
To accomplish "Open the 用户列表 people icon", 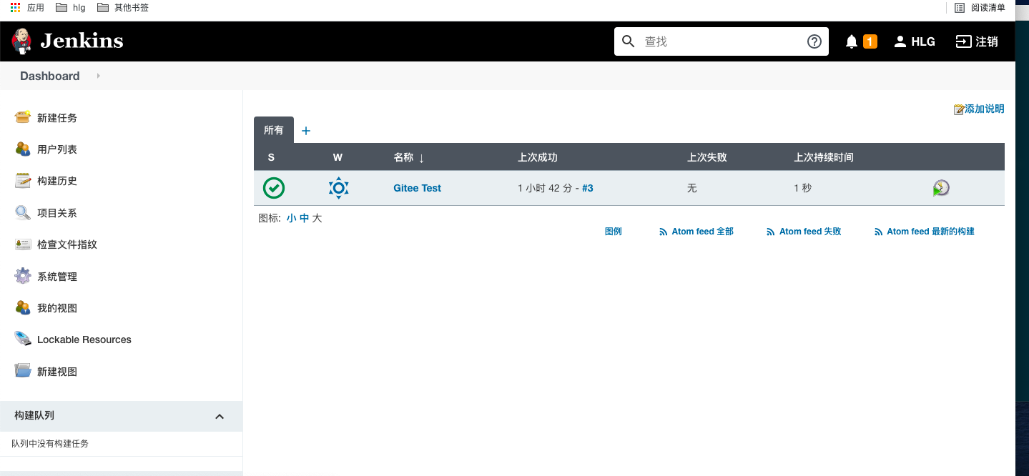I will (23, 149).
